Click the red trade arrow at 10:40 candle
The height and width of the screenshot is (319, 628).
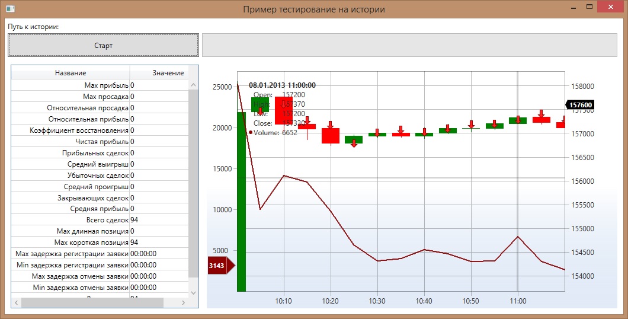(424, 132)
